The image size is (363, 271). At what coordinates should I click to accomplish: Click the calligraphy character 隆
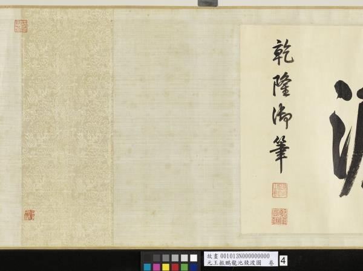[281, 84]
